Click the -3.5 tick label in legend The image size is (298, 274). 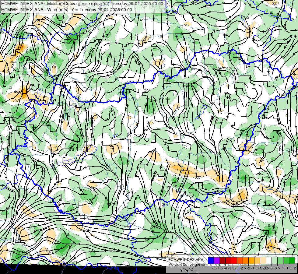(x=231, y=268)
